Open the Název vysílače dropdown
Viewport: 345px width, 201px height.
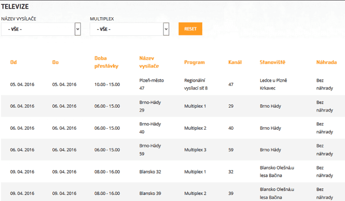tap(41, 29)
